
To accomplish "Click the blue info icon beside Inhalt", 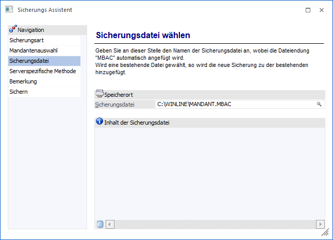I will pos(99,122).
